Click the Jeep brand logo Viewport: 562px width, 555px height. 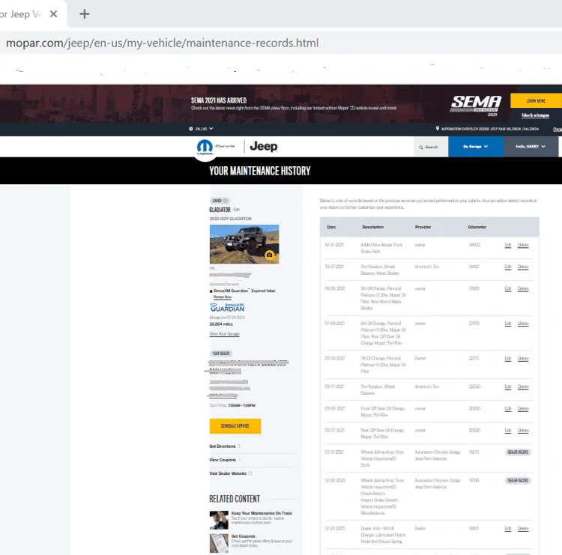click(264, 146)
